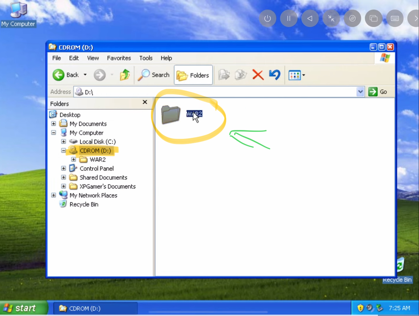Close the Folders side panel
419x316 pixels.
coord(145,102)
